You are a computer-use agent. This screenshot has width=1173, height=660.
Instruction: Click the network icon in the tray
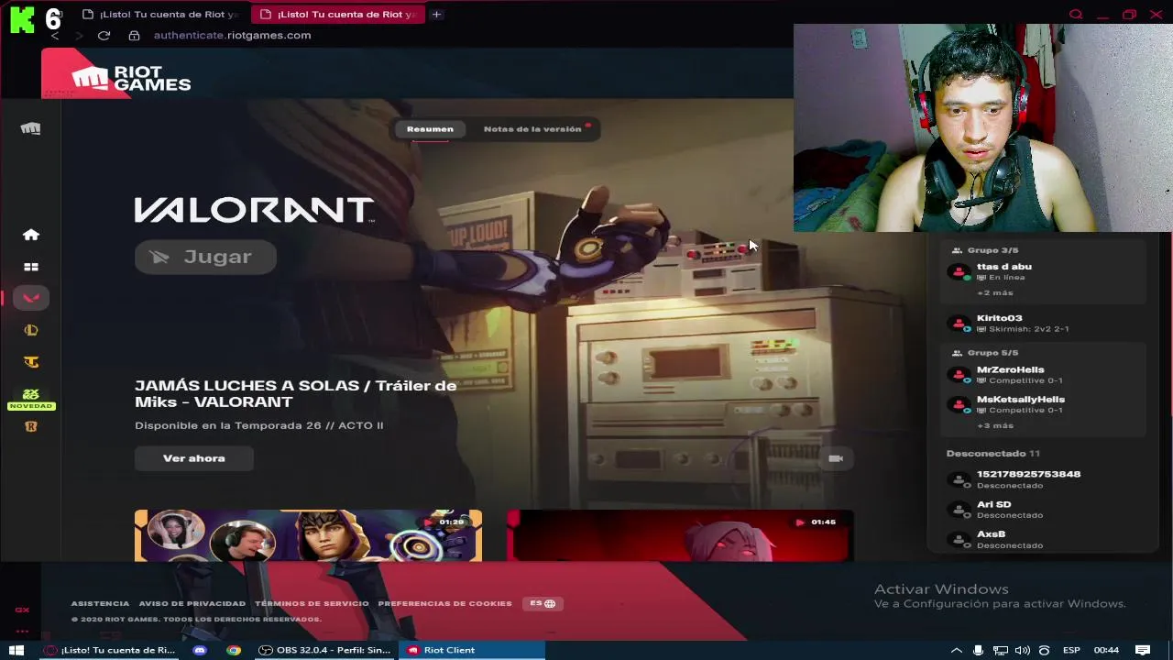[x=1001, y=650]
